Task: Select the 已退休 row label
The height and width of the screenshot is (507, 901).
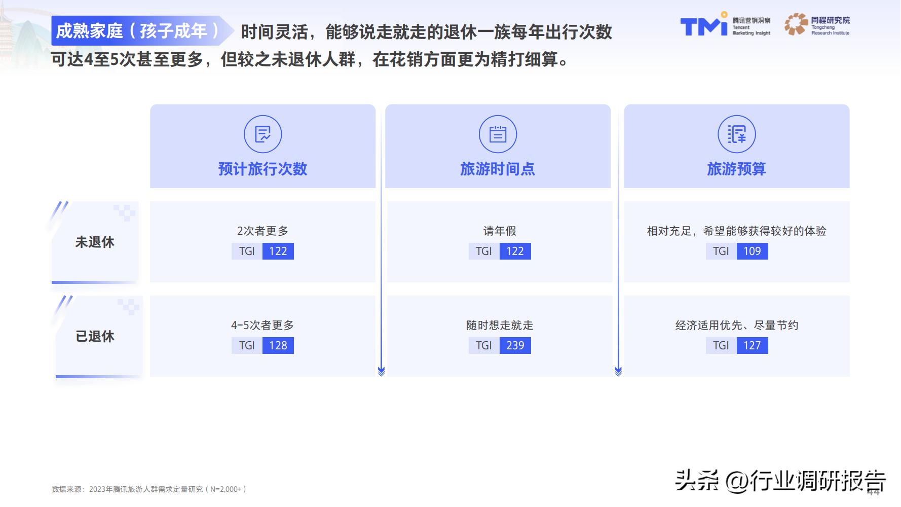Action: [x=94, y=336]
